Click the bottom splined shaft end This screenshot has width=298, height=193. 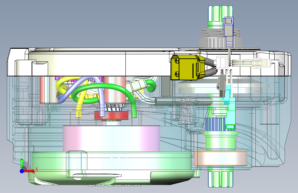tap(220, 179)
